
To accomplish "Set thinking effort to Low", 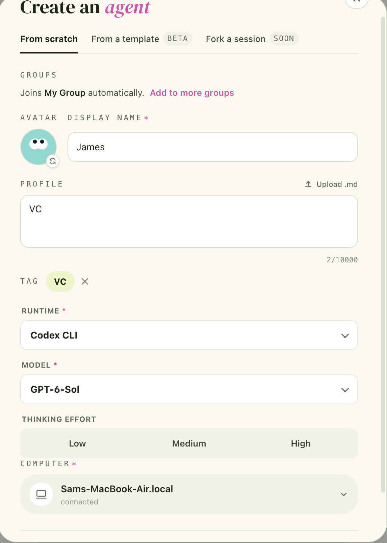I will pyautogui.click(x=77, y=443).
